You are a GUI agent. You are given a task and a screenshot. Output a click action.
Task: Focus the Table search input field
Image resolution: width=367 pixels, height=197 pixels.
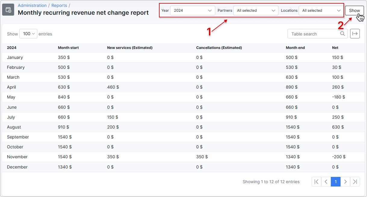[318, 34]
